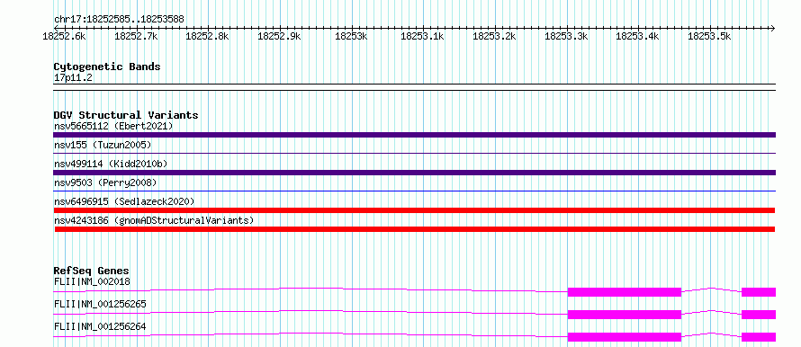The height and width of the screenshot is (347, 801).
Task: Open the FLII|NM_001256264 transcript label
Action: [100, 326]
